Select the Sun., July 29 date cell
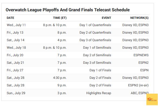 click(x=16, y=93)
